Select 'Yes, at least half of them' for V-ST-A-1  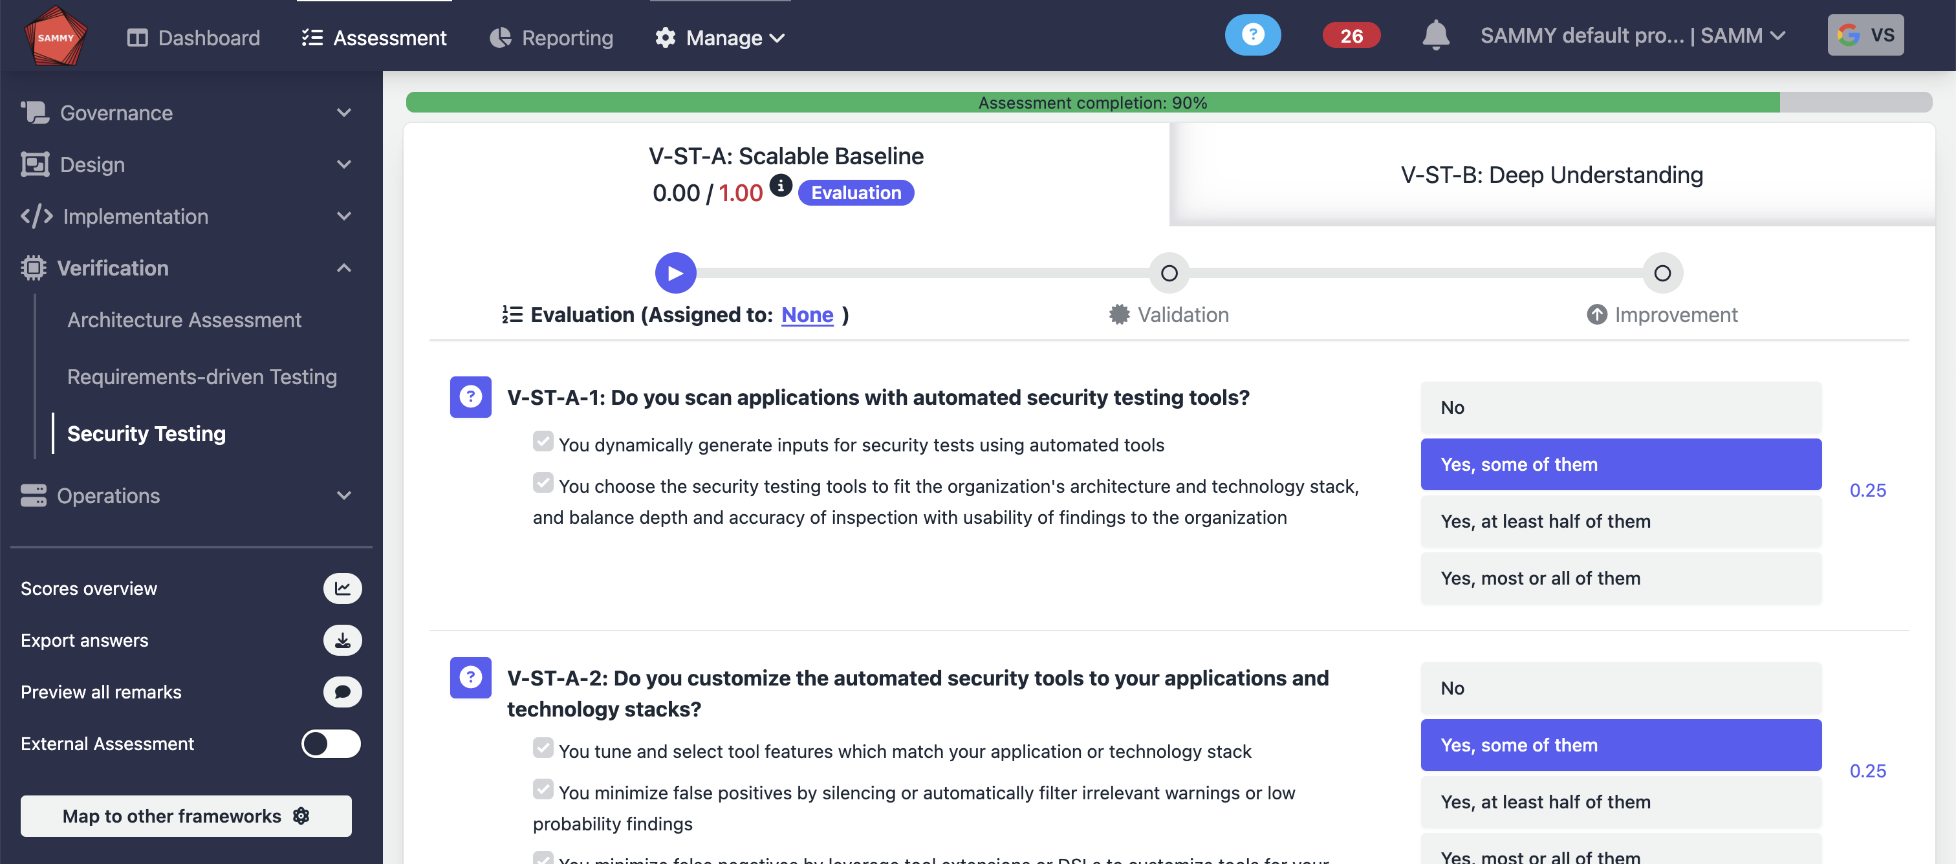point(1620,521)
